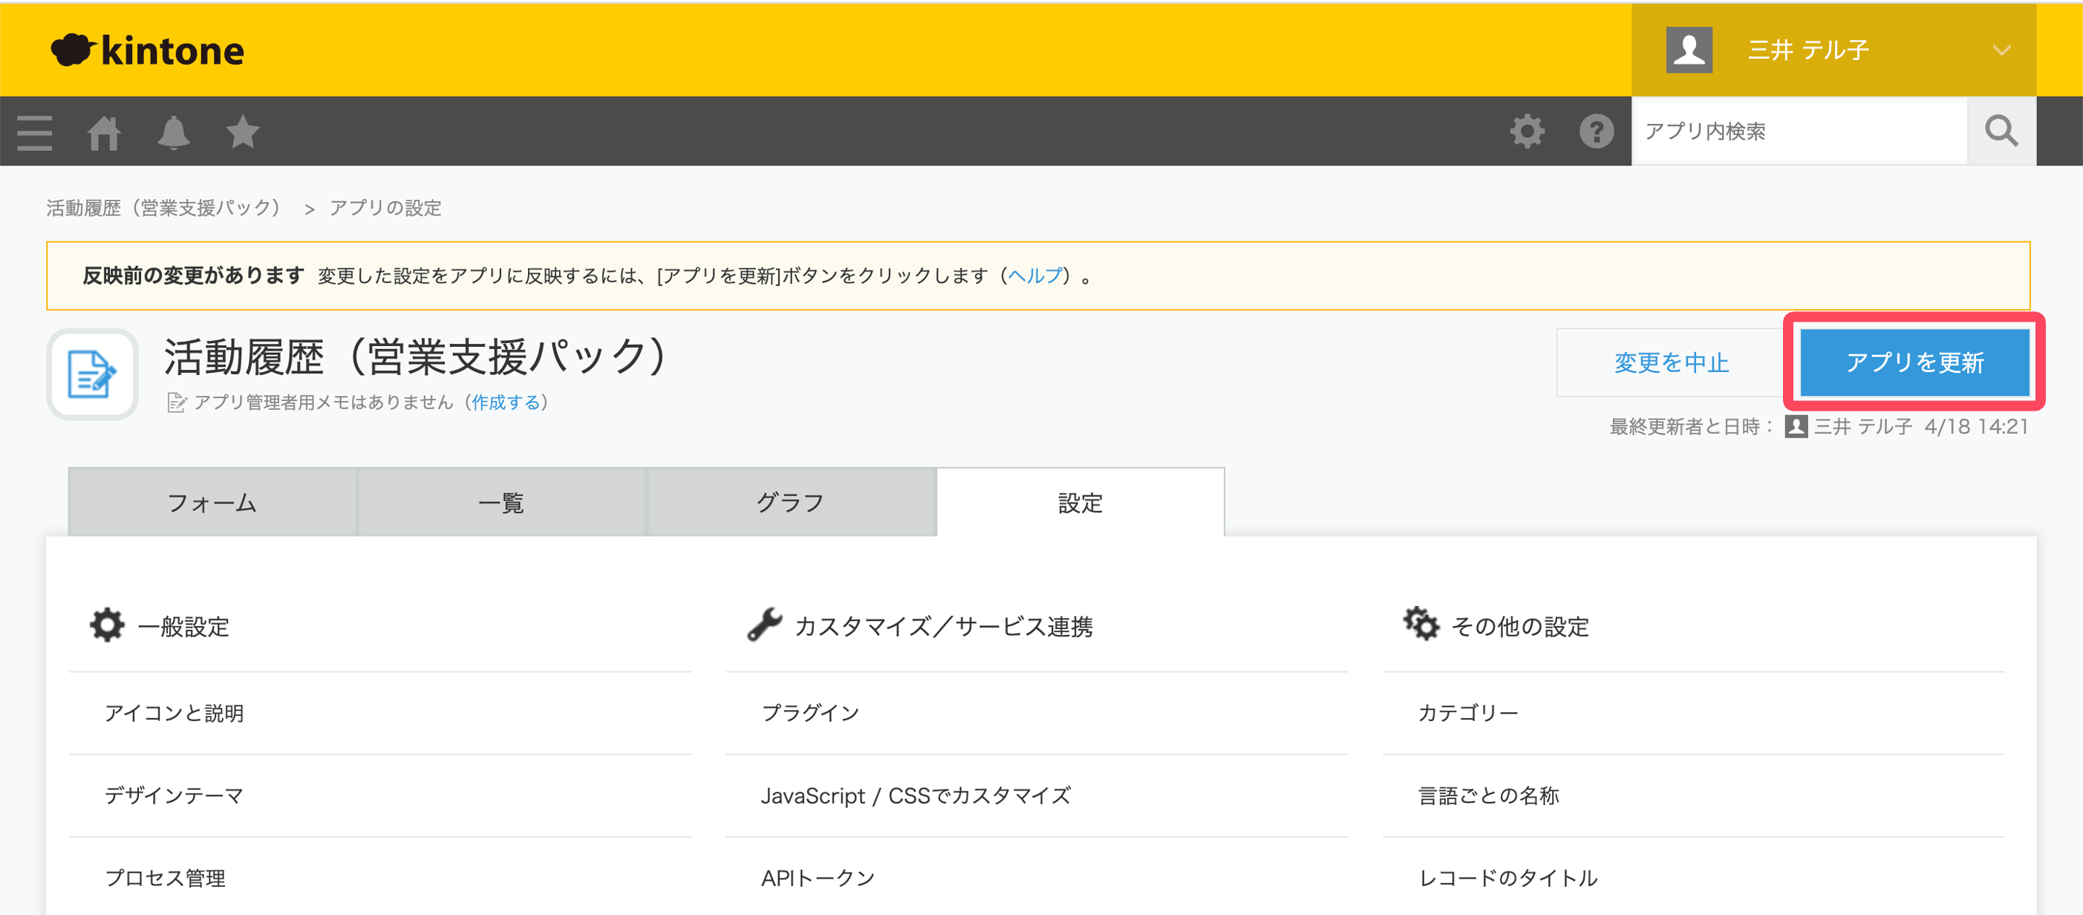
Task: Select the 設定 tab
Action: coord(1080,502)
